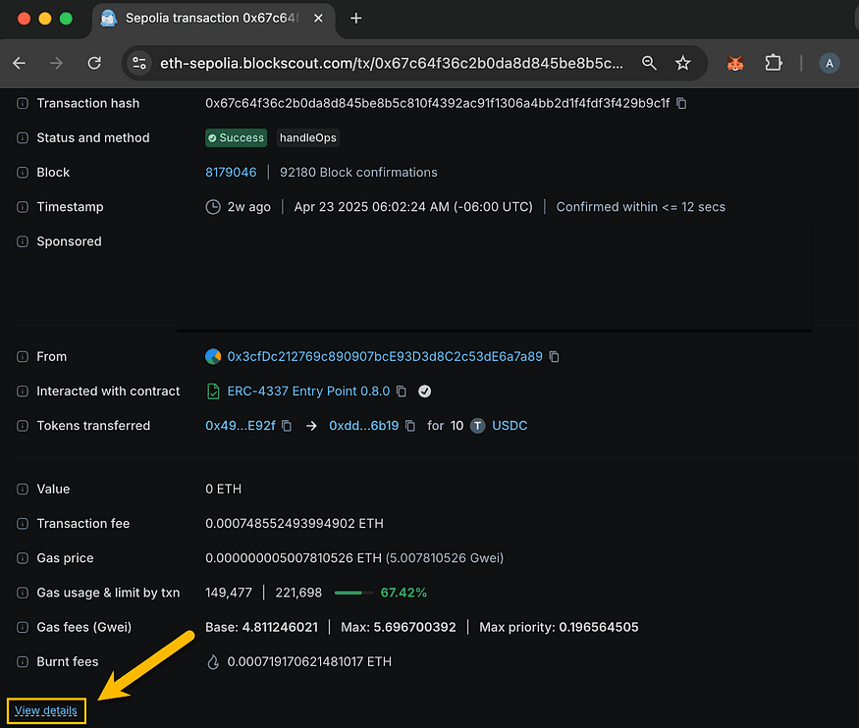
Task: Open block 8179046 link
Action: 231,173
